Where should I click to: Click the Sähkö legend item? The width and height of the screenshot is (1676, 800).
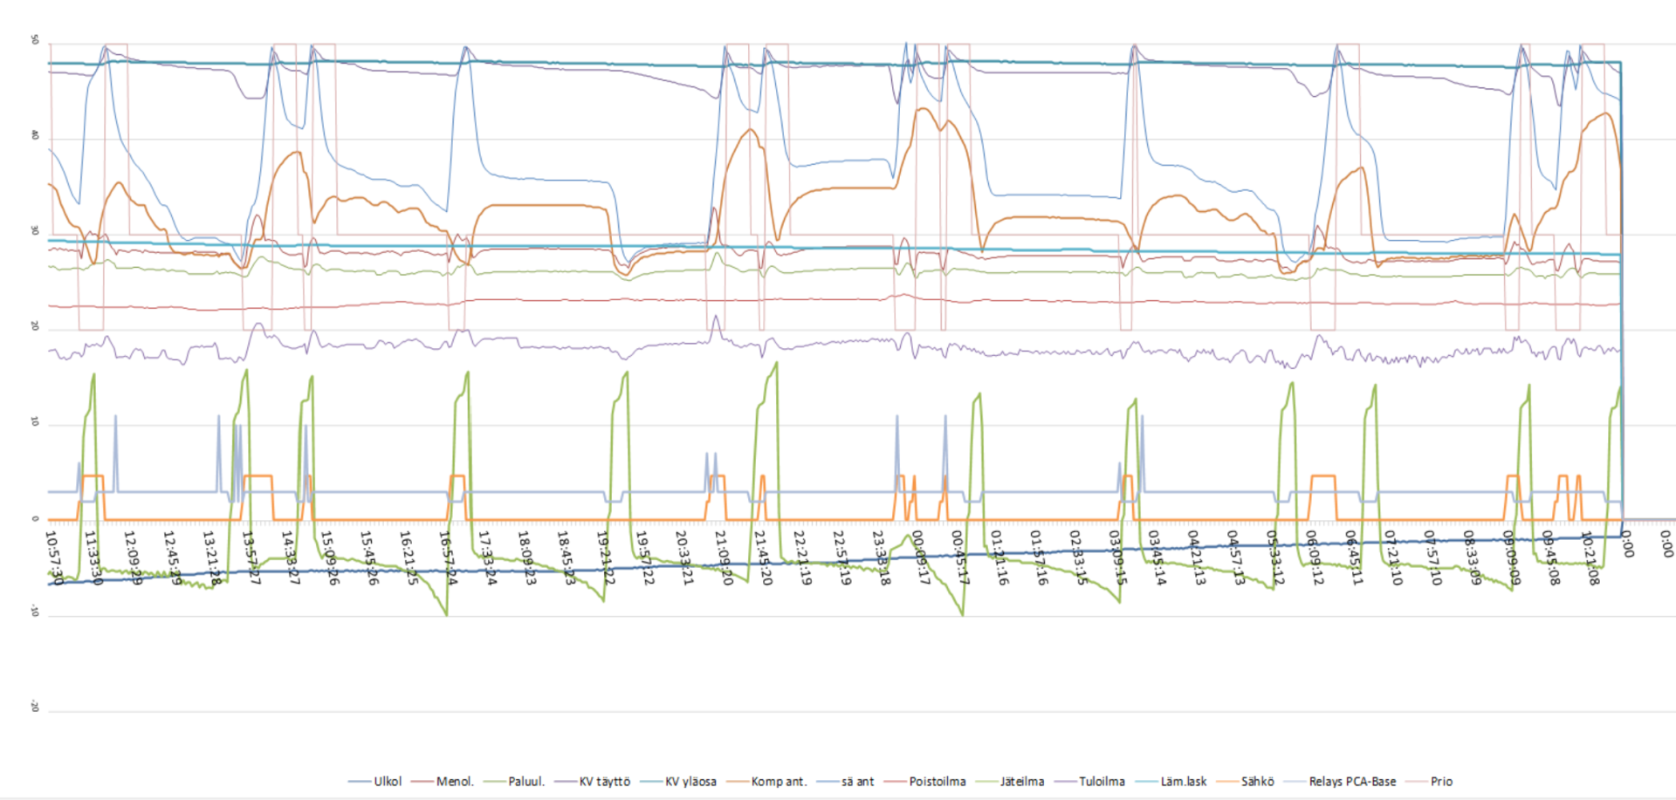click(x=1257, y=782)
